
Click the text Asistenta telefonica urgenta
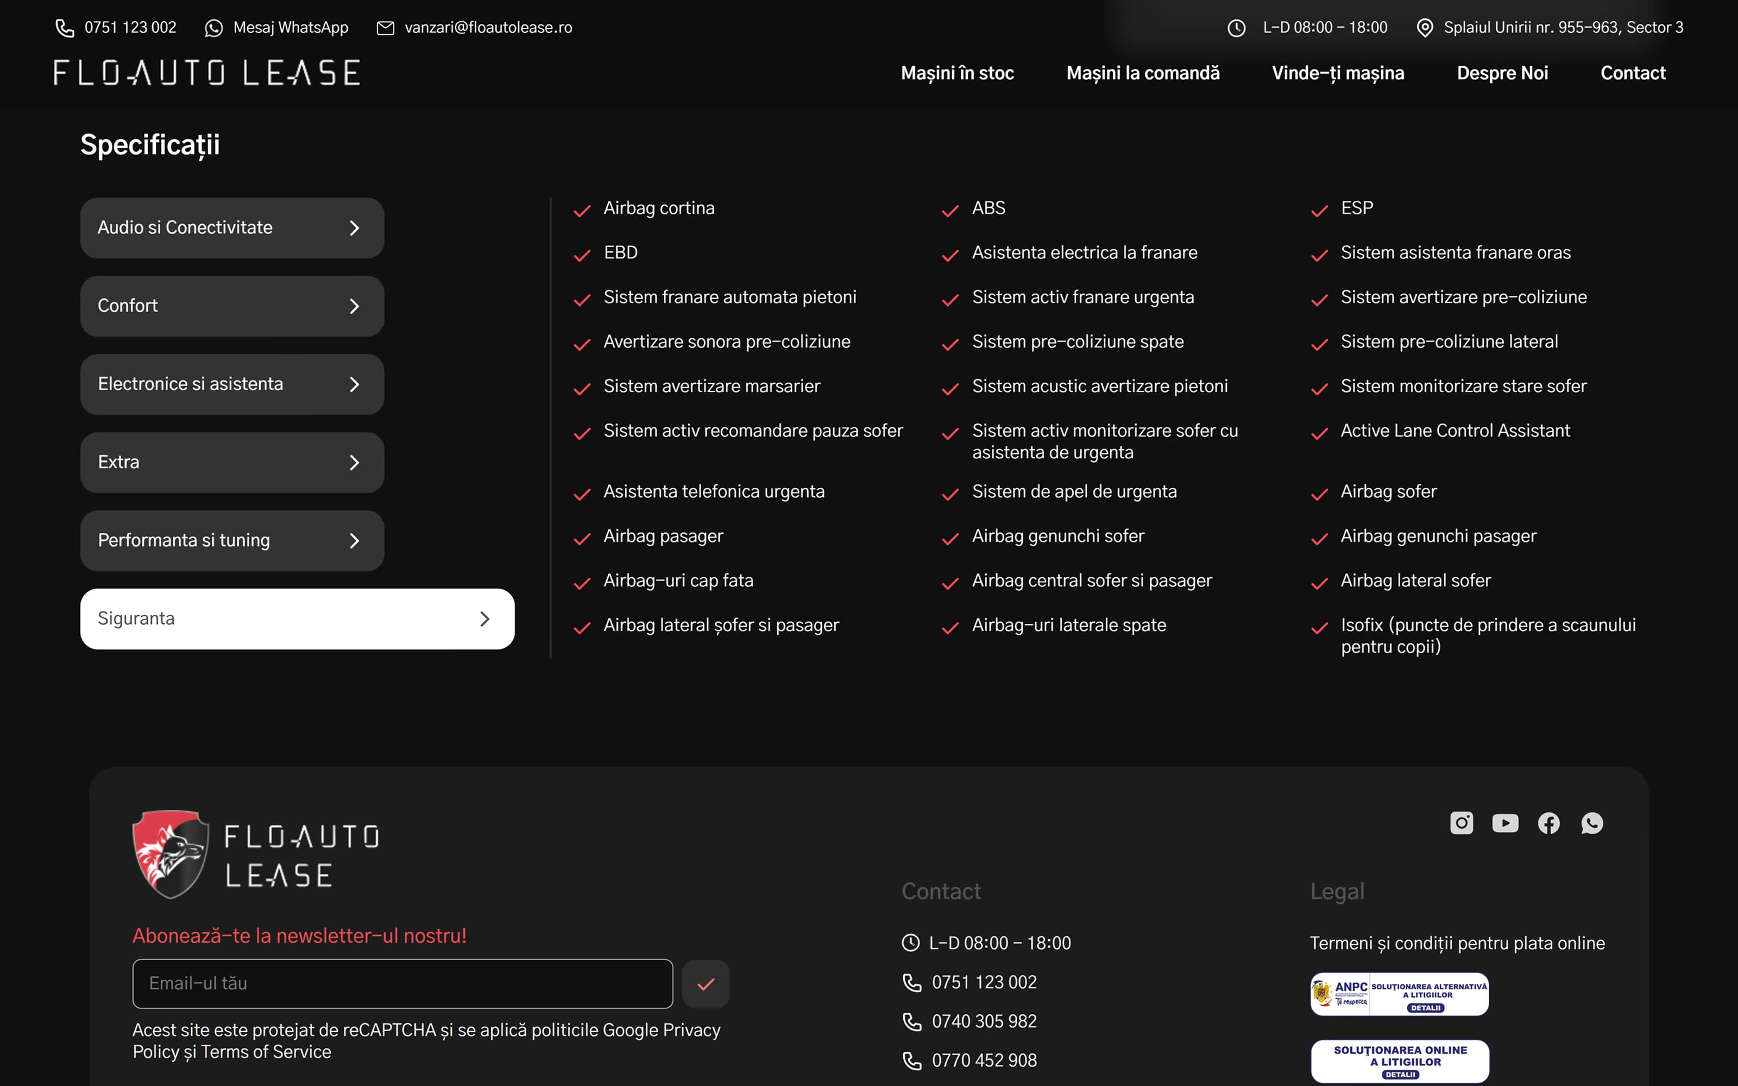(714, 492)
